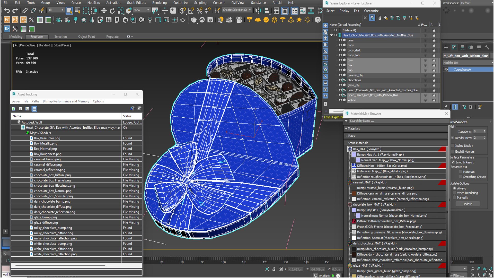Toggle the filter icon in Scene Explorer
The image size is (494, 278).
click(x=372, y=18)
